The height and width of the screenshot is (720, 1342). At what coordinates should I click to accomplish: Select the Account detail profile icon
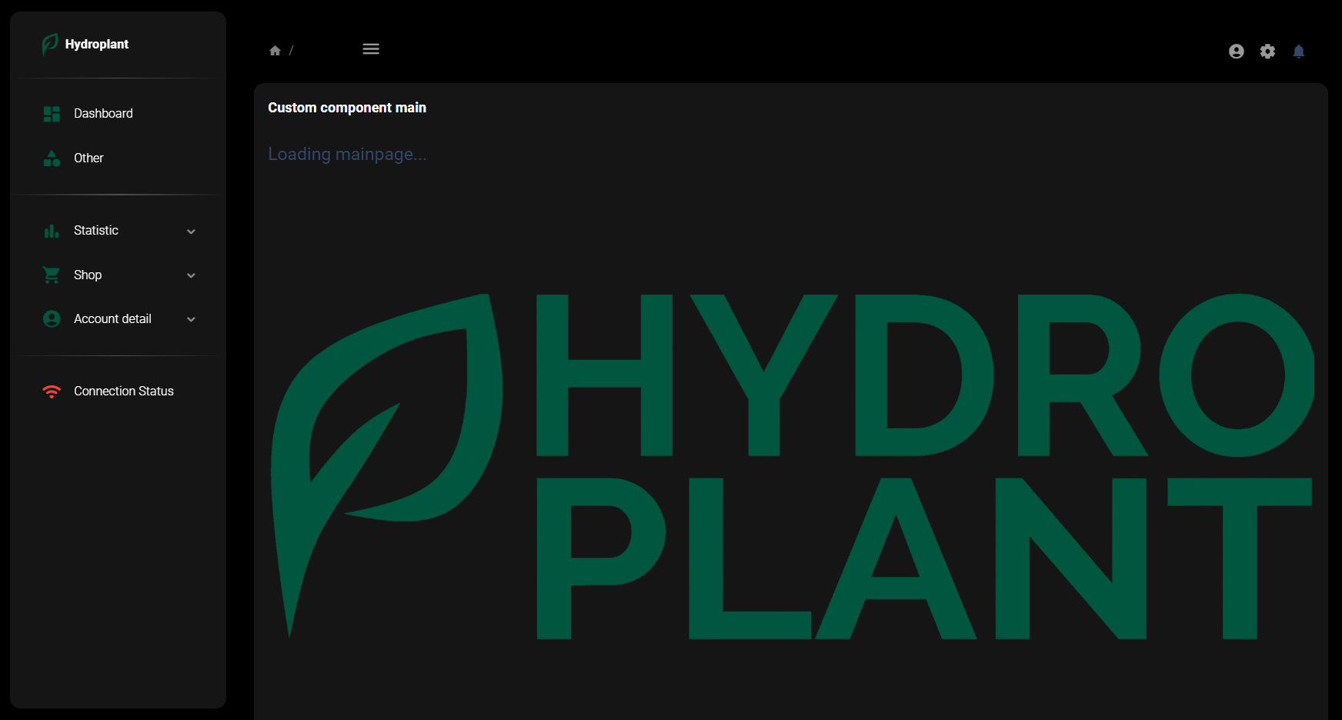click(x=51, y=318)
